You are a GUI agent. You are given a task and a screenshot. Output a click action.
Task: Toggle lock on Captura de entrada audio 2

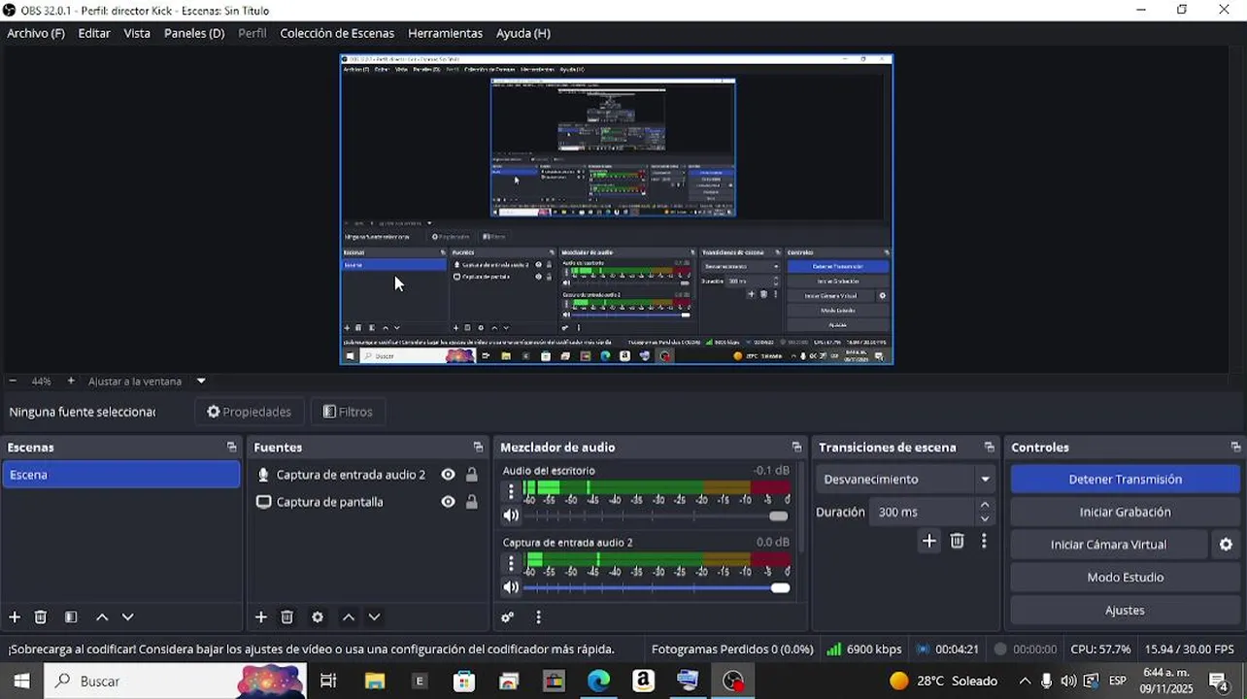[x=471, y=475]
